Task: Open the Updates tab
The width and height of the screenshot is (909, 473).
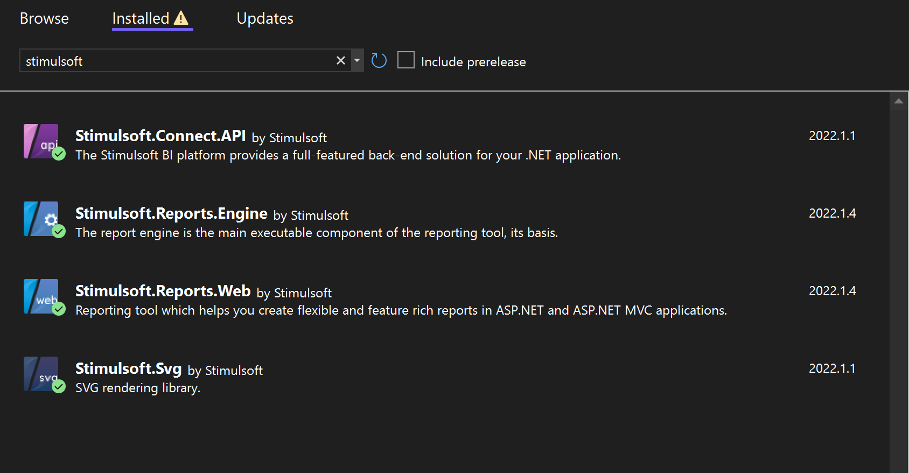Action: tap(265, 18)
